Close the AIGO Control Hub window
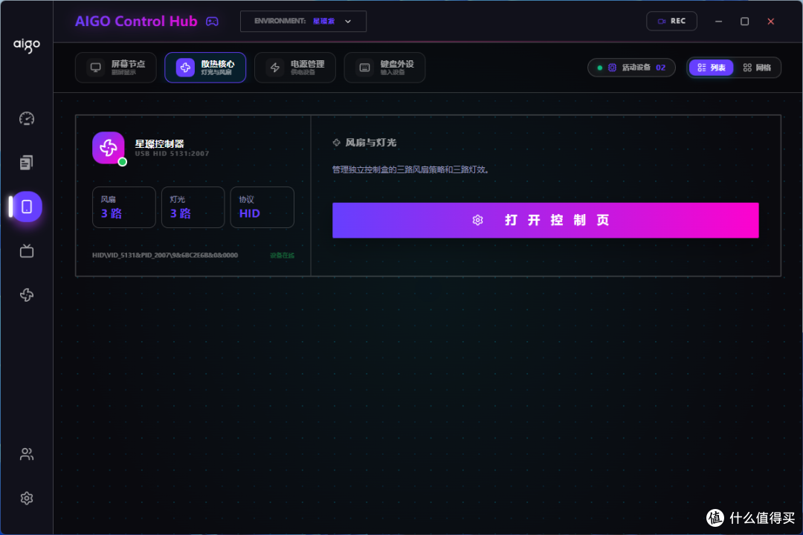Viewport: 803px width, 535px height. click(x=771, y=22)
